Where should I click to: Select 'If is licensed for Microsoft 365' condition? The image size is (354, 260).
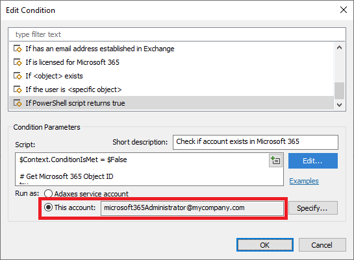click(x=171, y=62)
